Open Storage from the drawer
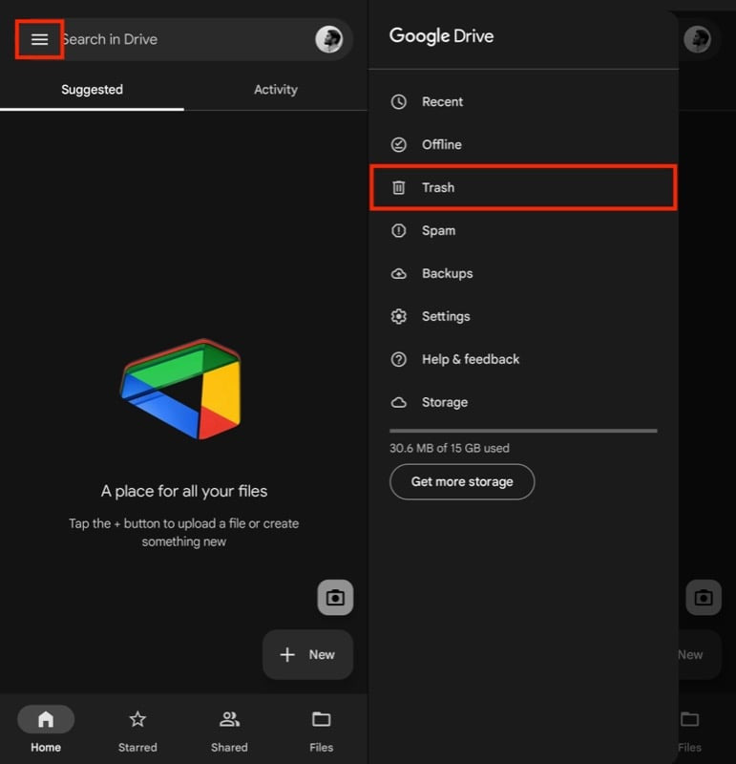The width and height of the screenshot is (736, 764). (524, 402)
